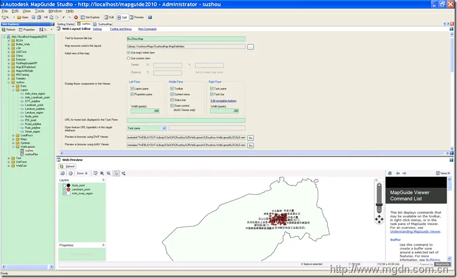Switch to Edit view mode
This screenshot has width=457, height=278.
click(110, 17)
